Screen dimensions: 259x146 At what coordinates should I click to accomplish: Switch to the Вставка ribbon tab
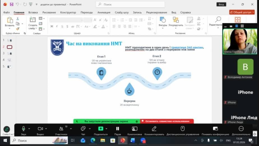(33, 12)
